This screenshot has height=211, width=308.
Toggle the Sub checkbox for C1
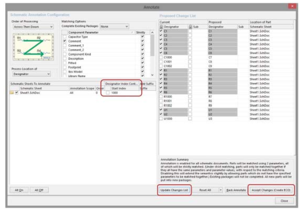tap(190, 31)
